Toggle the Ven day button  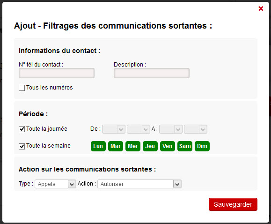pos(167,146)
